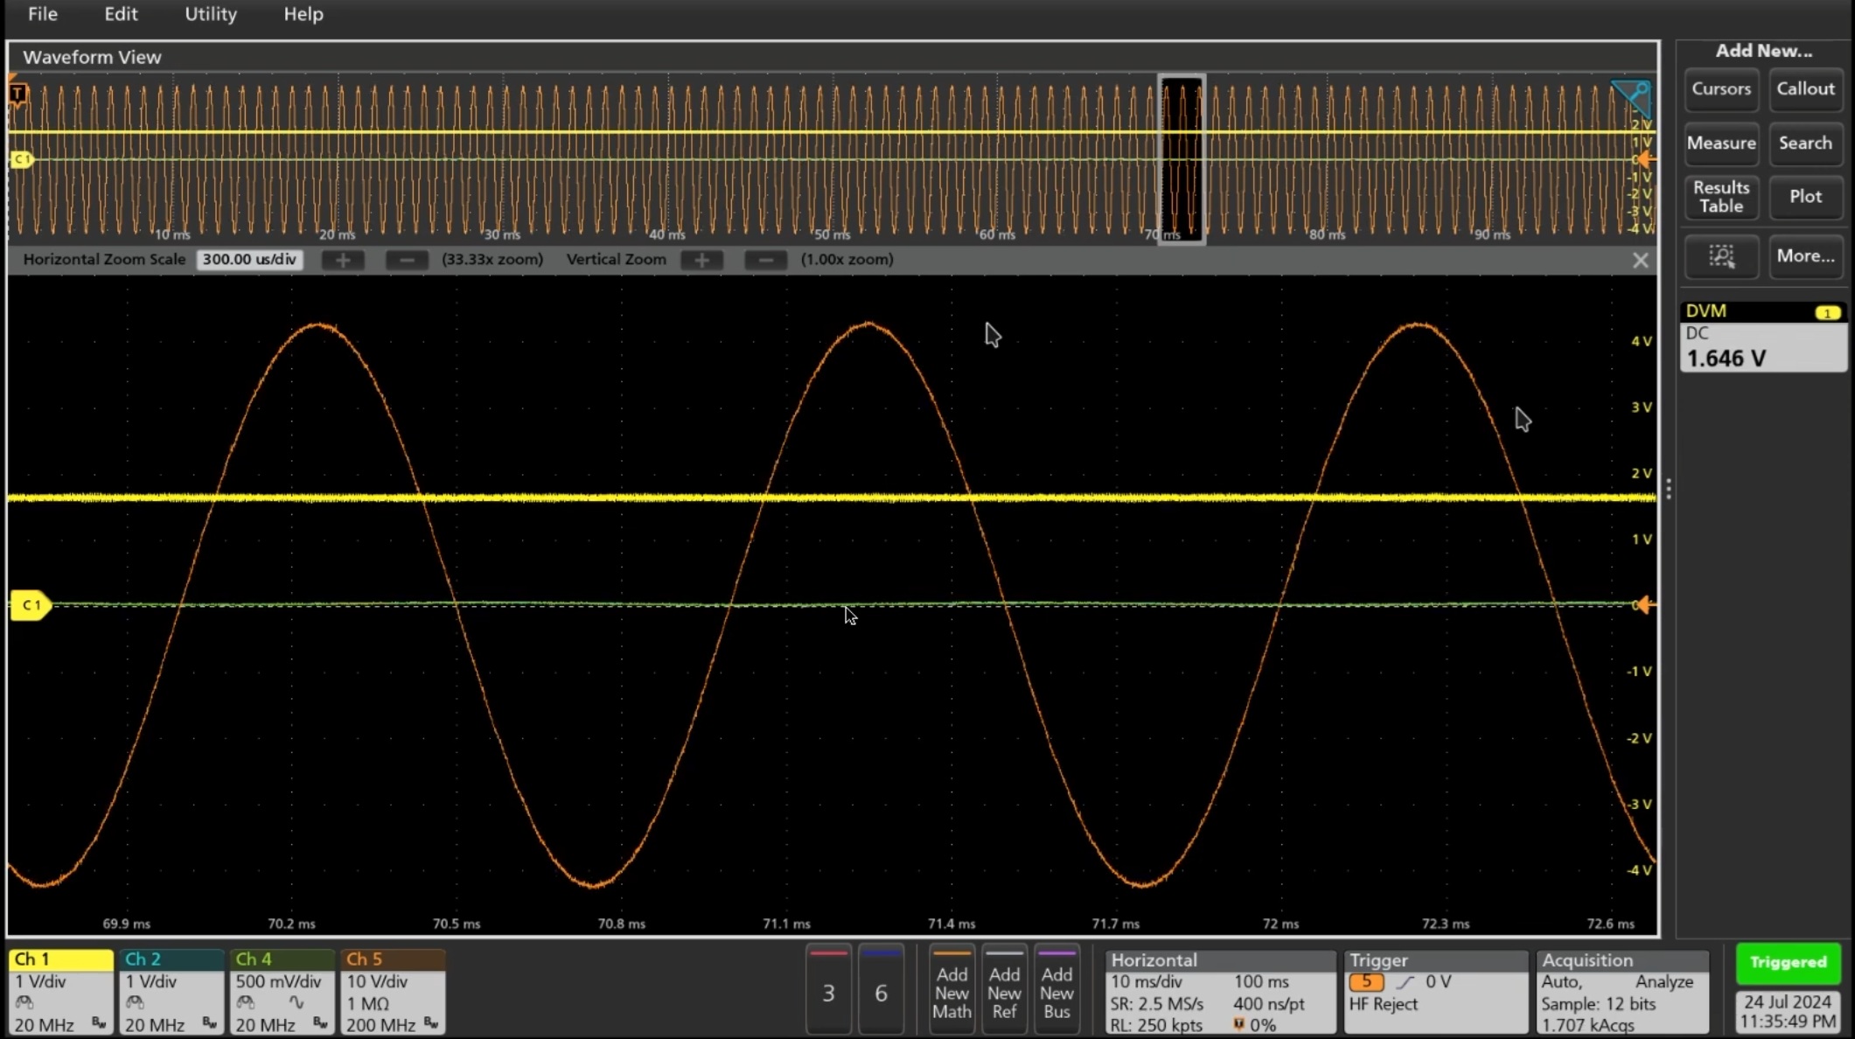
Task: Open the Trigger settings badge
Action: 1434,992
